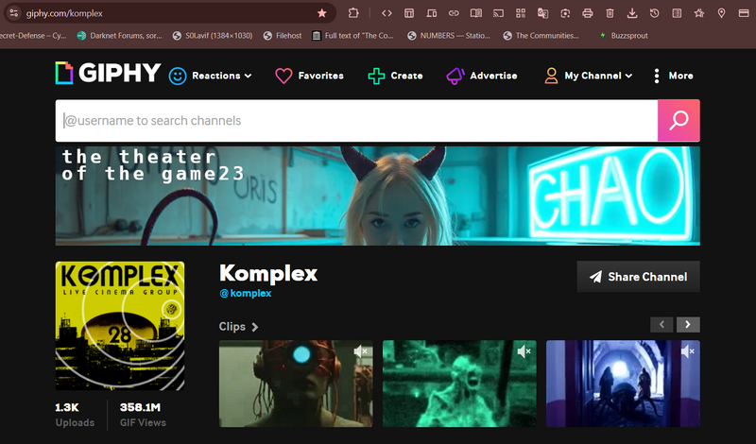Click the Reactions smiley icon
Image resolution: width=756 pixels, height=444 pixels.
point(178,77)
